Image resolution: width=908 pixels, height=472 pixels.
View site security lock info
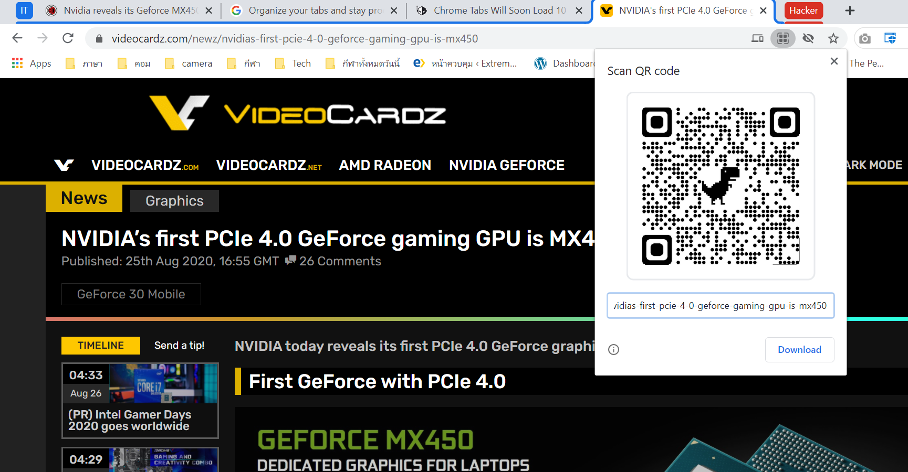coord(99,39)
